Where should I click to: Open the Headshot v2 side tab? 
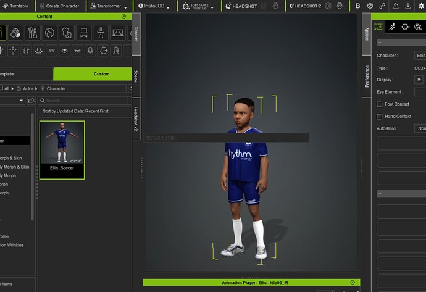click(x=136, y=119)
